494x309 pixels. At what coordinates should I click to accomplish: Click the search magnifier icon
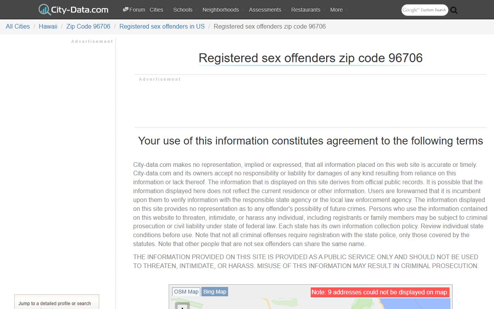(x=454, y=10)
